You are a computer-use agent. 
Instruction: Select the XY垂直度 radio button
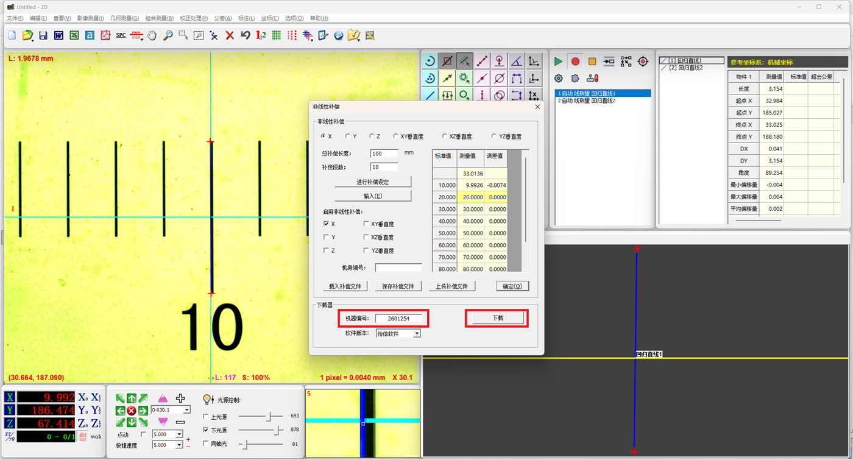tap(396, 136)
